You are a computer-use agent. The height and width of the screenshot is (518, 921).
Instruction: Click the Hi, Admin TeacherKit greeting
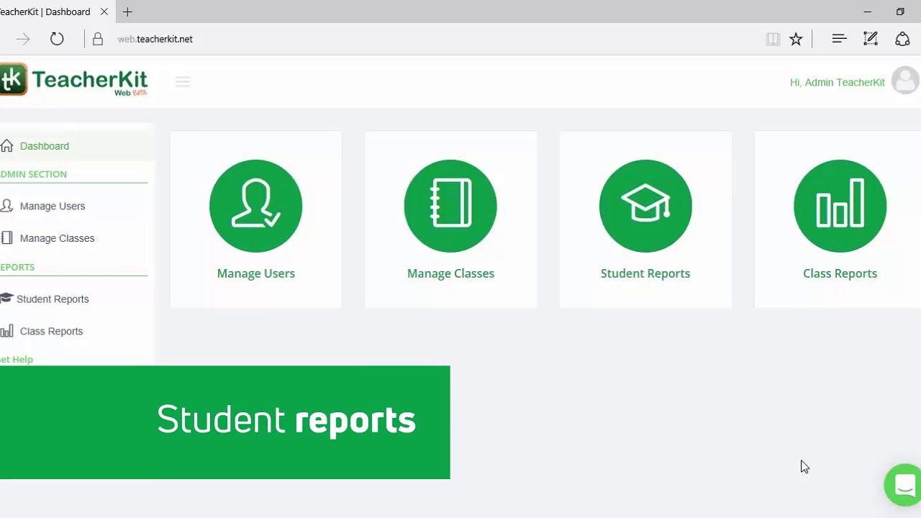click(838, 83)
